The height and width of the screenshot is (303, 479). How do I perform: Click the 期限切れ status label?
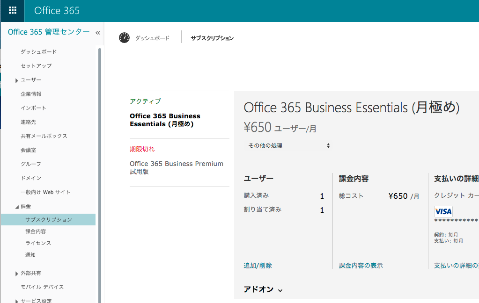coord(142,149)
